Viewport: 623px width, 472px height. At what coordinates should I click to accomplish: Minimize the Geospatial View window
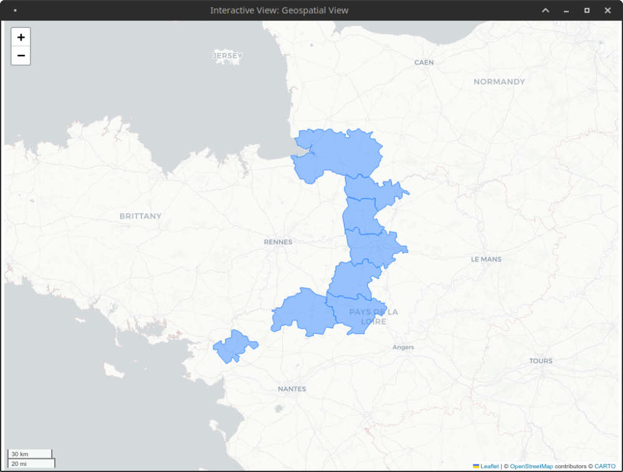click(566, 11)
